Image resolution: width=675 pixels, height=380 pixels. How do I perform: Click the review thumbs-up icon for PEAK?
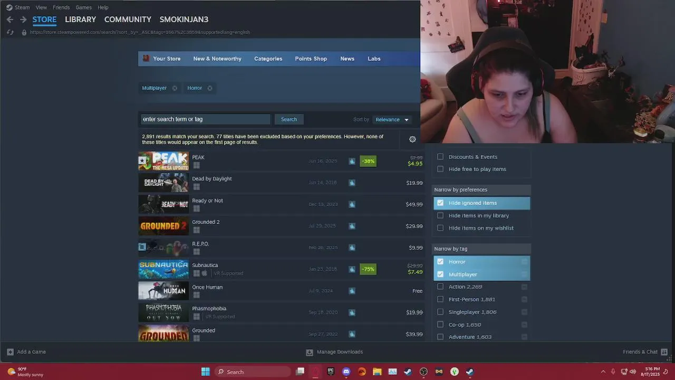pos(352,161)
